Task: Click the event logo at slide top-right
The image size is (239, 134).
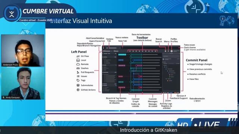Action: tap(227, 20)
